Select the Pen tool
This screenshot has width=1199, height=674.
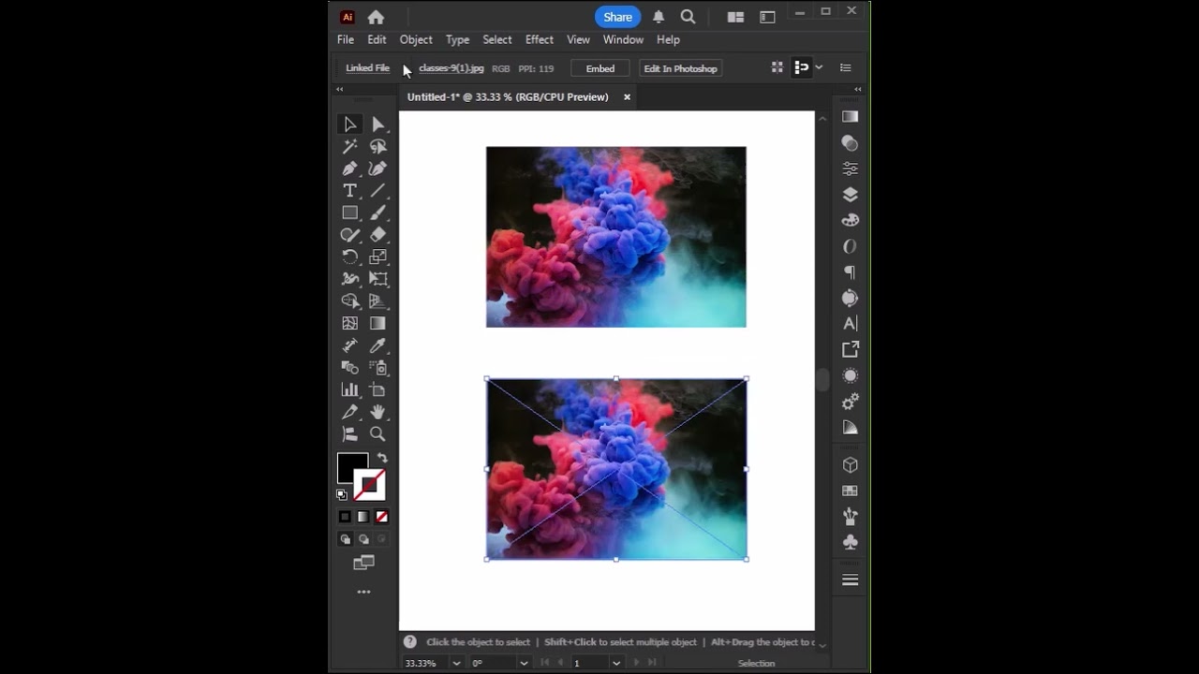point(349,168)
